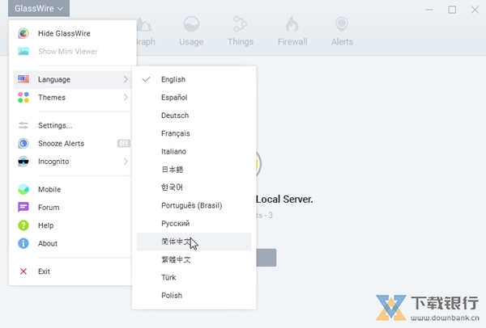Screen dimensions: 486x328
Task: Expand the Themes submenu arrow
Action: (x=126, y=98)
